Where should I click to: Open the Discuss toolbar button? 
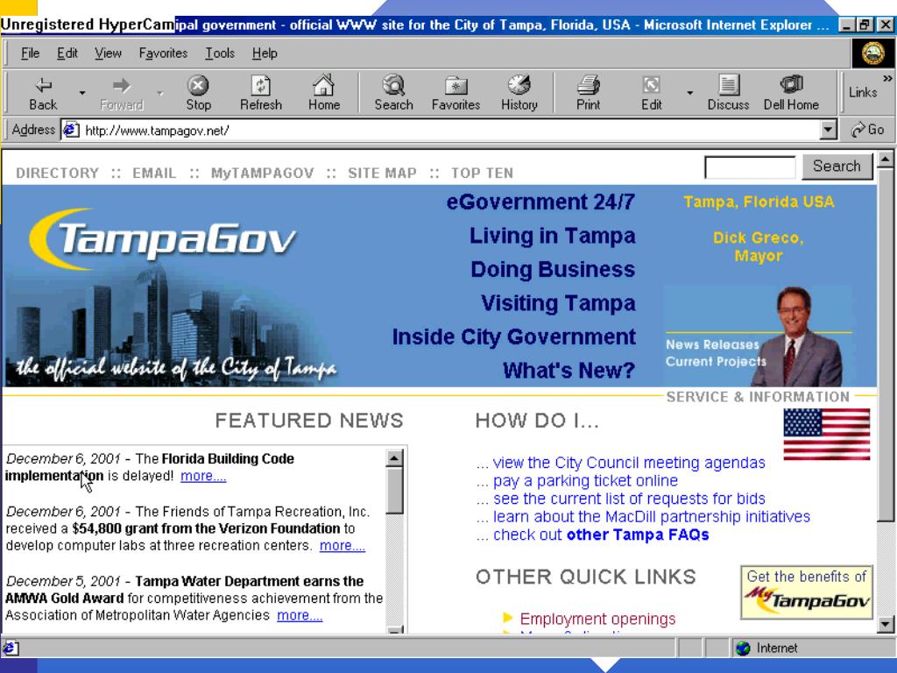[x=728, y=93]
